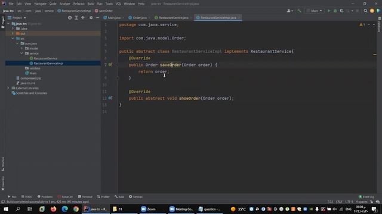This screenshot has height=214, width=382.
Task: Go to next highlighted error arrow
Action: [374, 24]
